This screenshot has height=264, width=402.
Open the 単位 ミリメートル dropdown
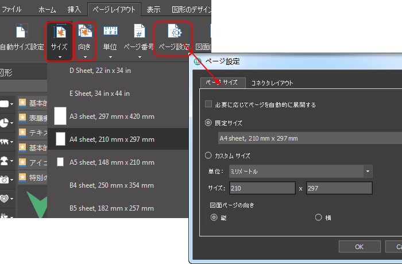pyautogui.click(x=301, y=171)
